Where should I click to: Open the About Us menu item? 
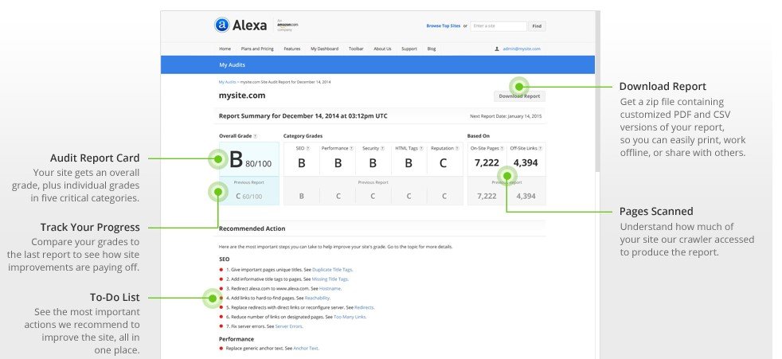click(x=382, y=49)
